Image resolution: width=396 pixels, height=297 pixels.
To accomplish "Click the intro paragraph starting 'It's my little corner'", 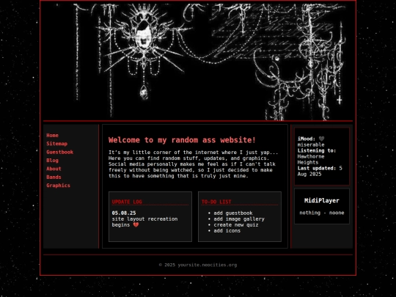I will click(x=193, y=164).
